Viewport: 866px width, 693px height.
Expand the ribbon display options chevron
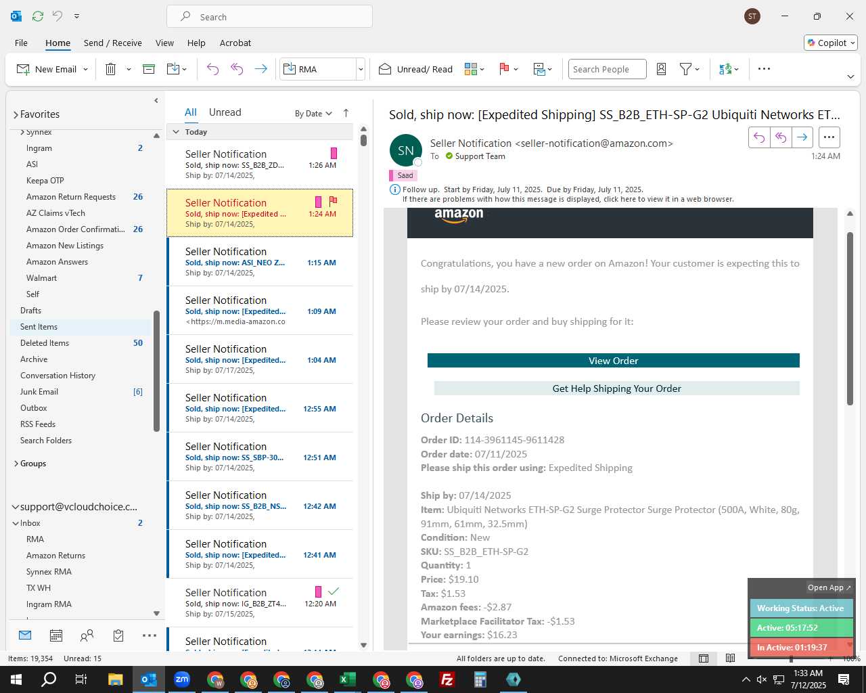pyautogui.click(x=850, y=76)
